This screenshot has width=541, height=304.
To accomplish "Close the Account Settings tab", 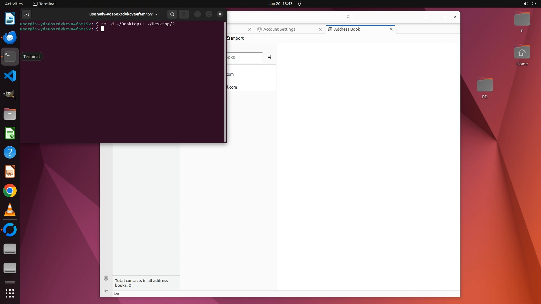I will pos(320,29).
